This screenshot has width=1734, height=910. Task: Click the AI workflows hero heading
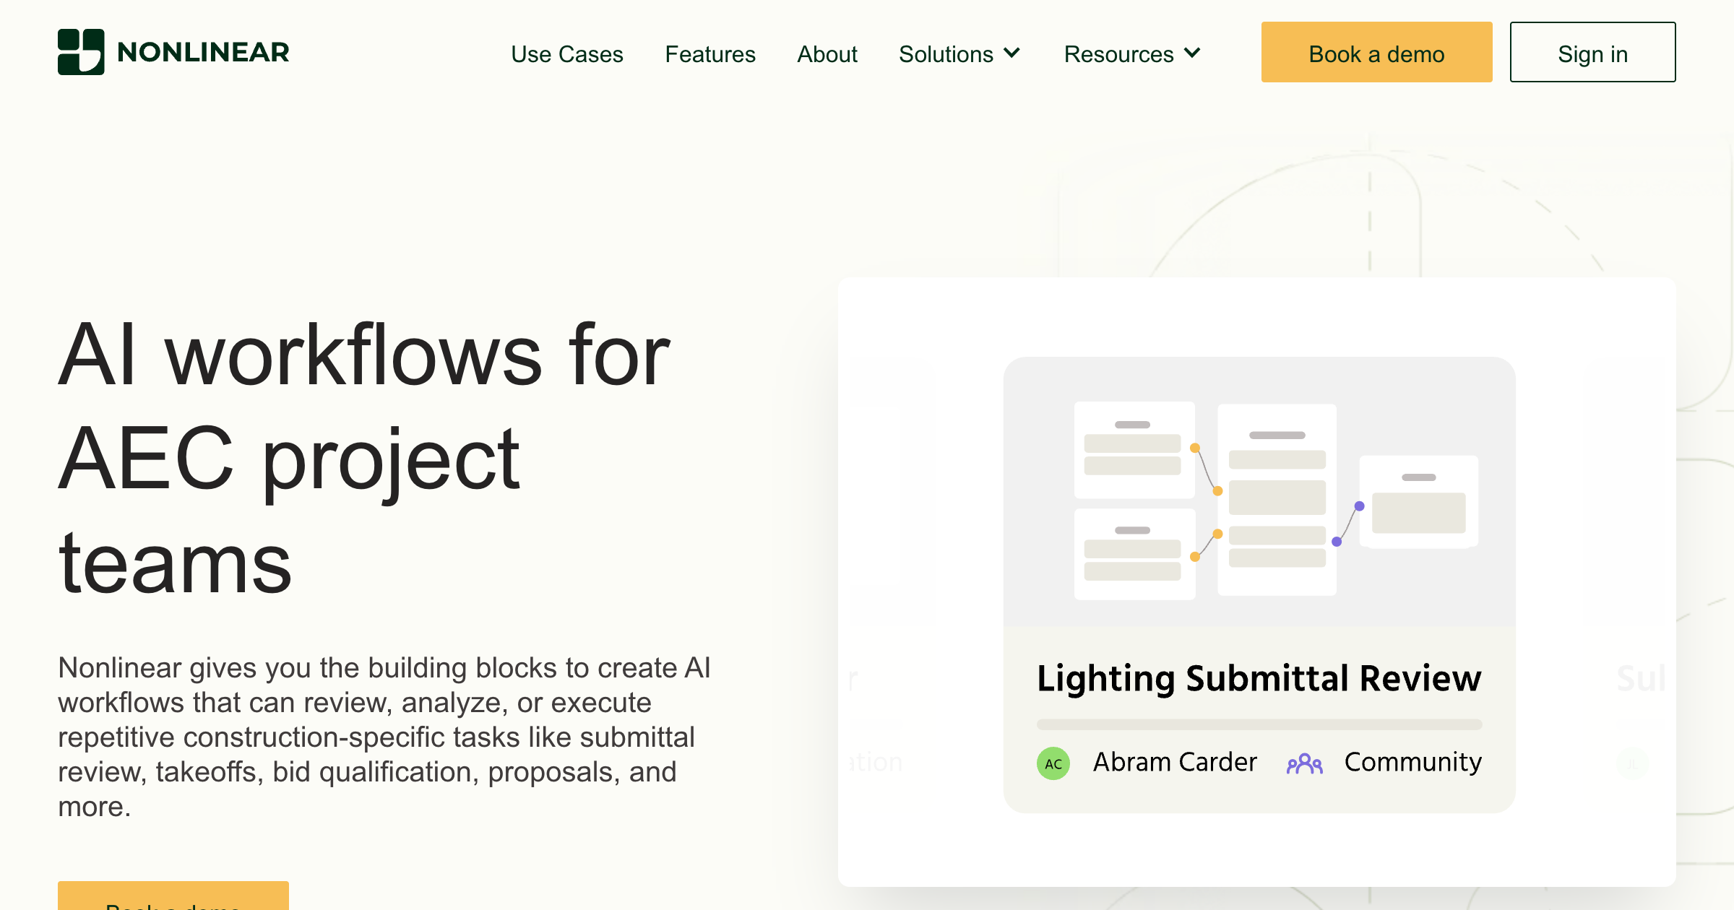click(365, 459)
